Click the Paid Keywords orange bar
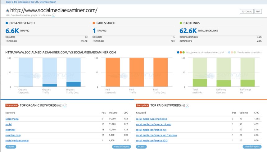 click(x=113, y=72)
